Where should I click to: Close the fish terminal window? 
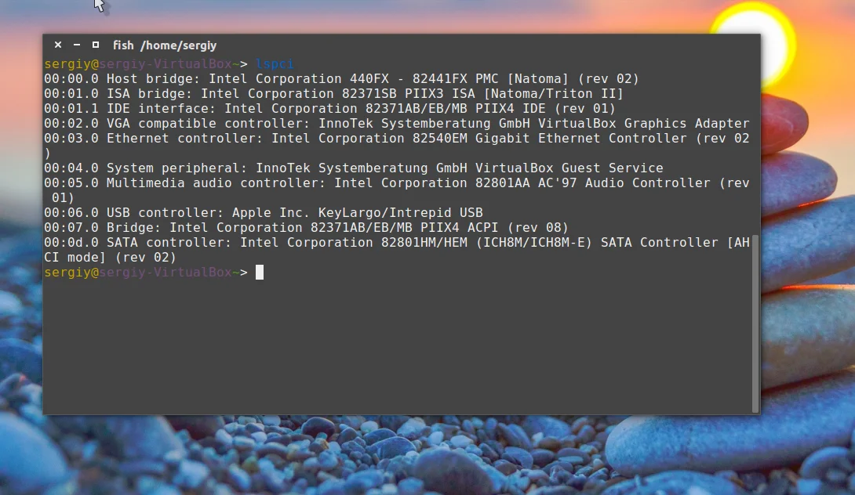(x=58, y=45)
